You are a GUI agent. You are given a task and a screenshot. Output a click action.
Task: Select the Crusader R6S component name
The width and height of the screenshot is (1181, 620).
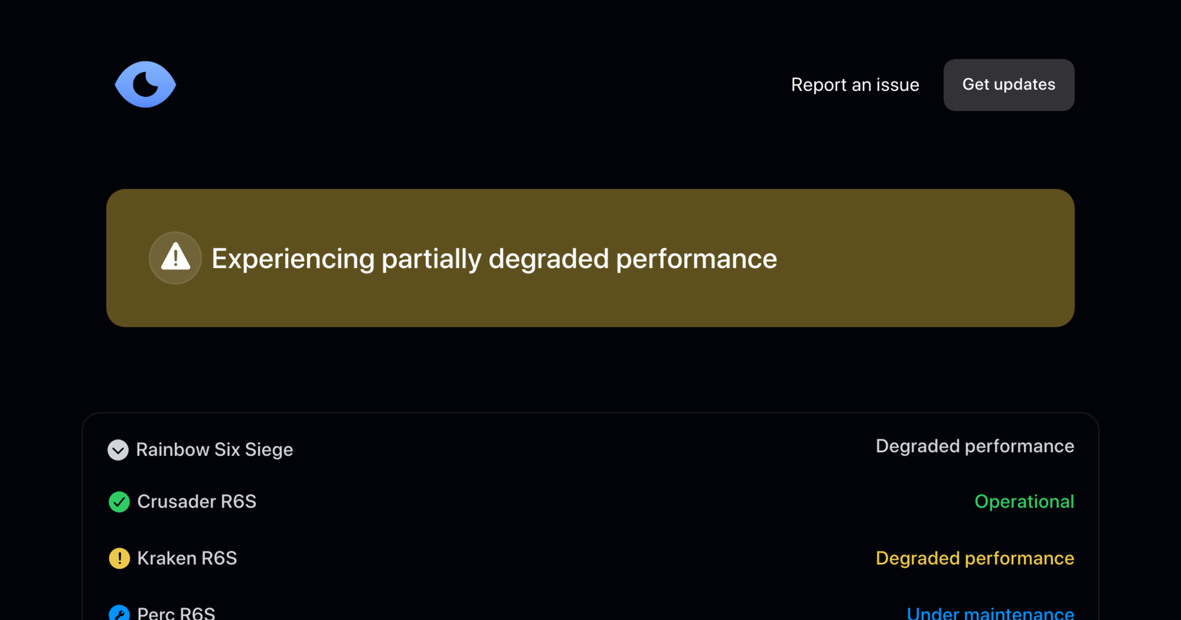tap(196, 502)
